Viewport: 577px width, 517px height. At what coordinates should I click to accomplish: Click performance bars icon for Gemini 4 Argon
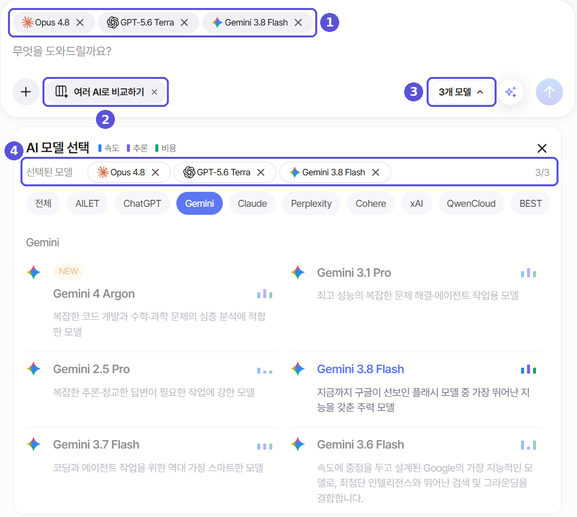point(265,294)
